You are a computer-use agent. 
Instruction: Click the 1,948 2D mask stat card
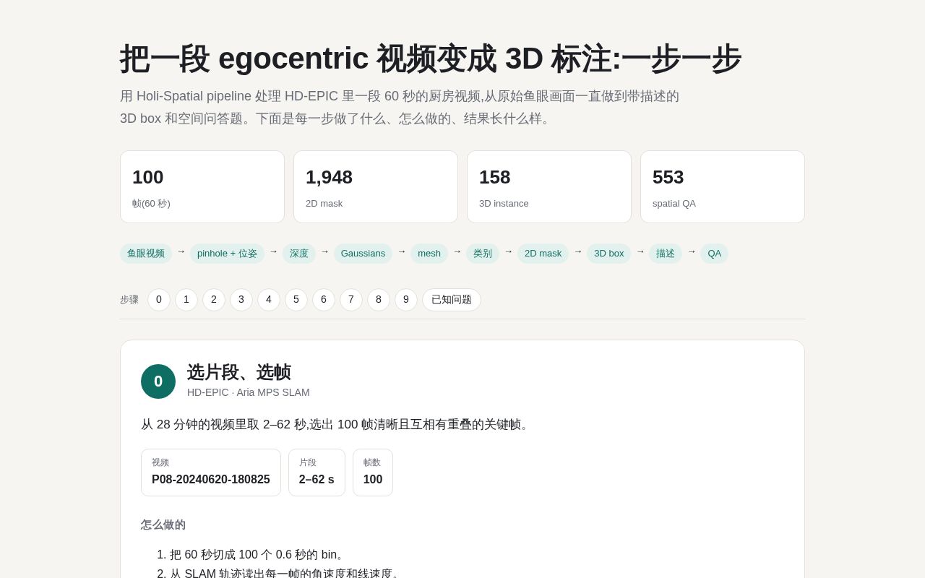(x=376, y=187)
